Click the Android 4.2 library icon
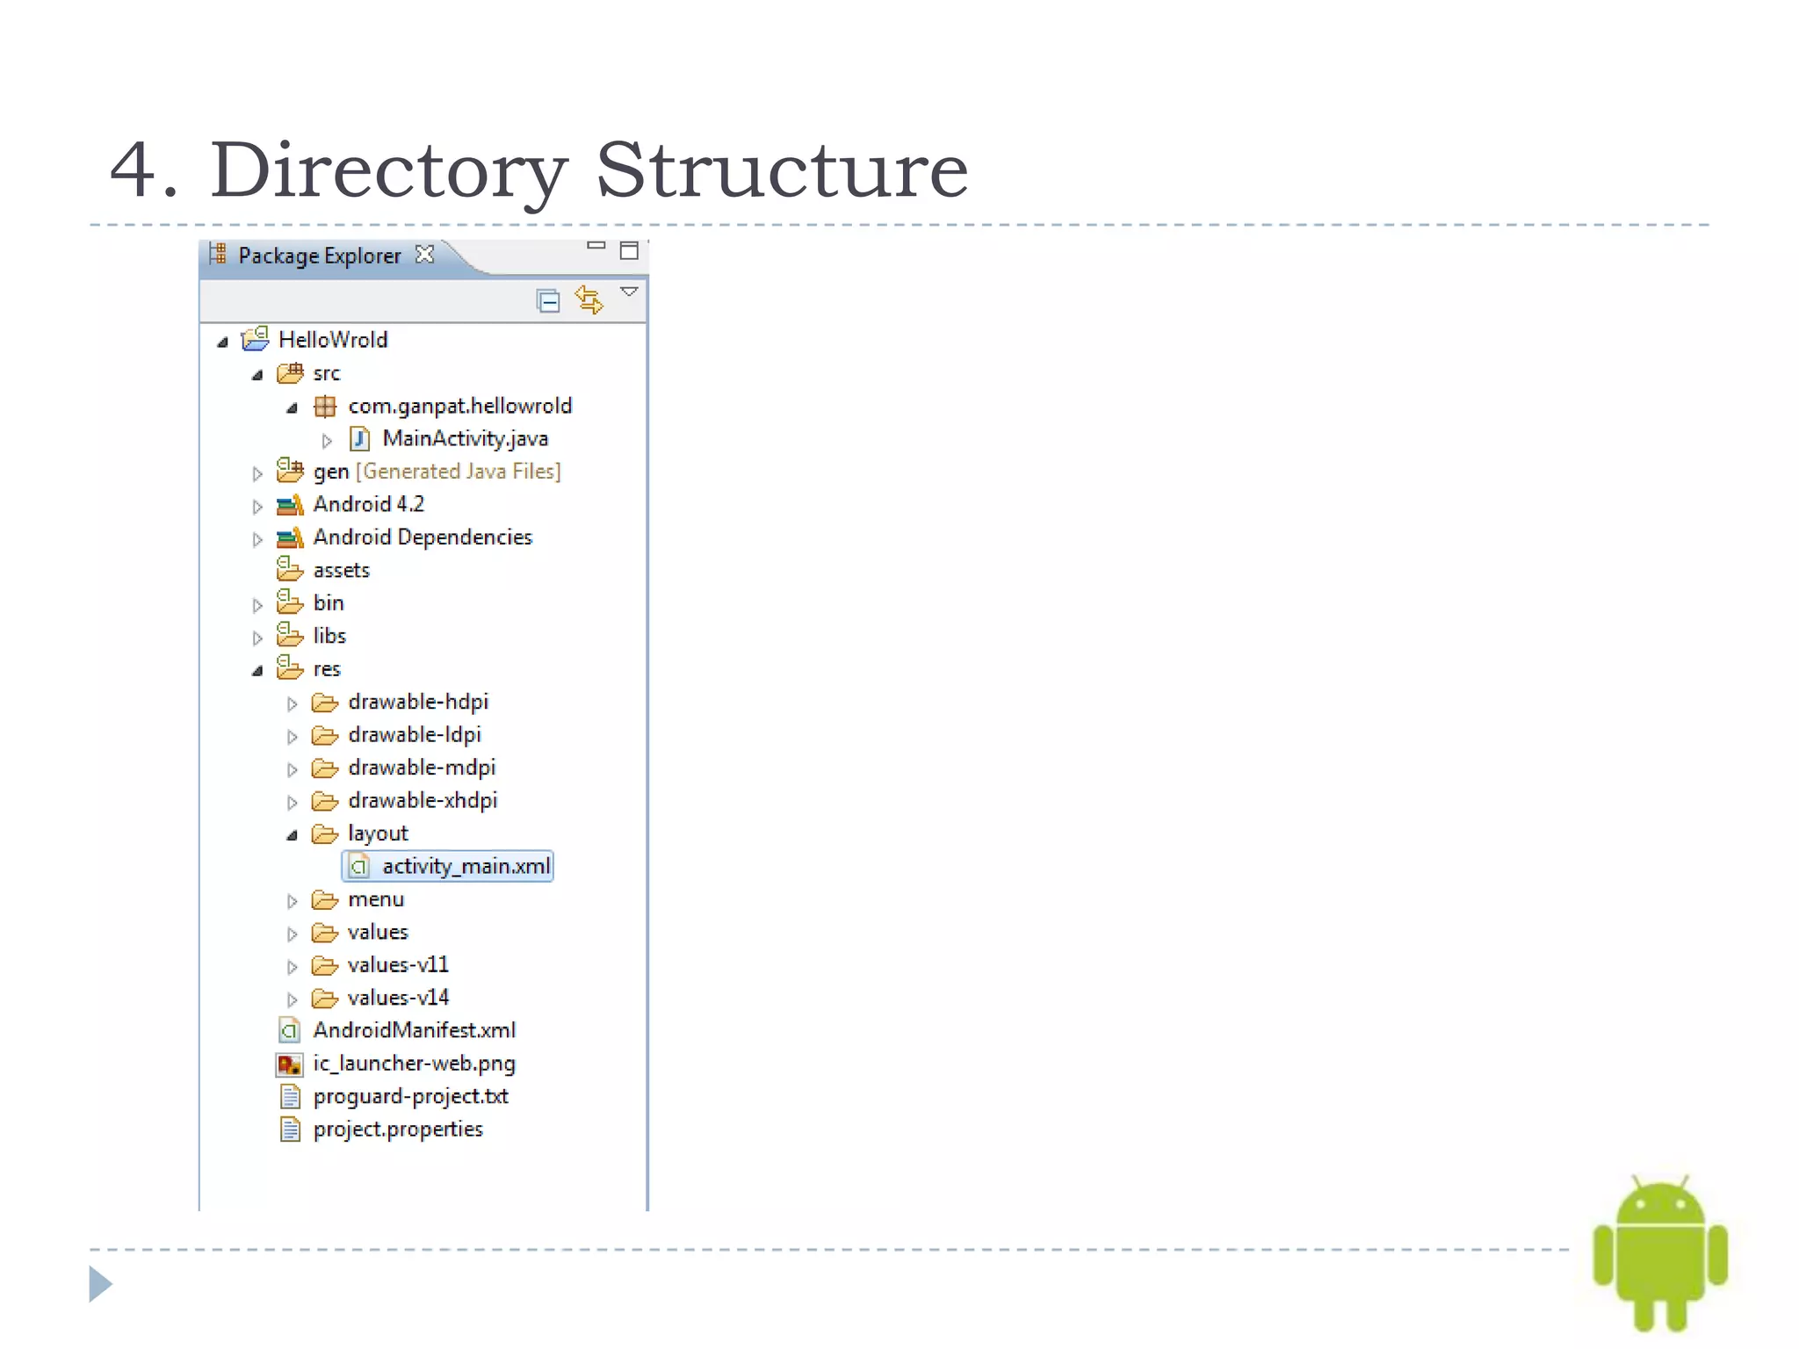 (290, 505)
